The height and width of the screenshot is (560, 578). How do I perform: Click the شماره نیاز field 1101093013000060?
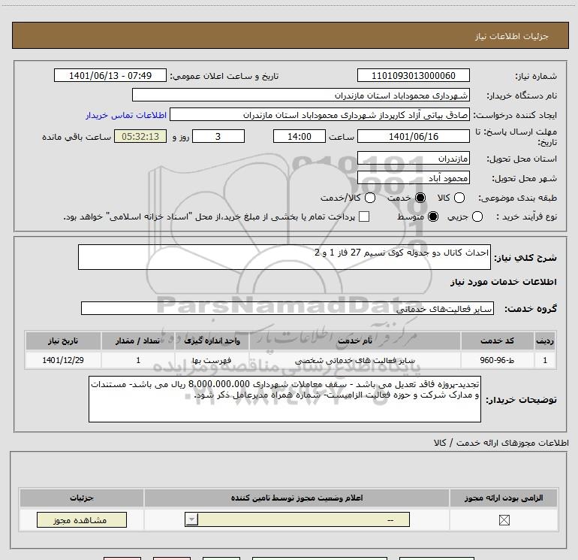click(x=413, y=76)
